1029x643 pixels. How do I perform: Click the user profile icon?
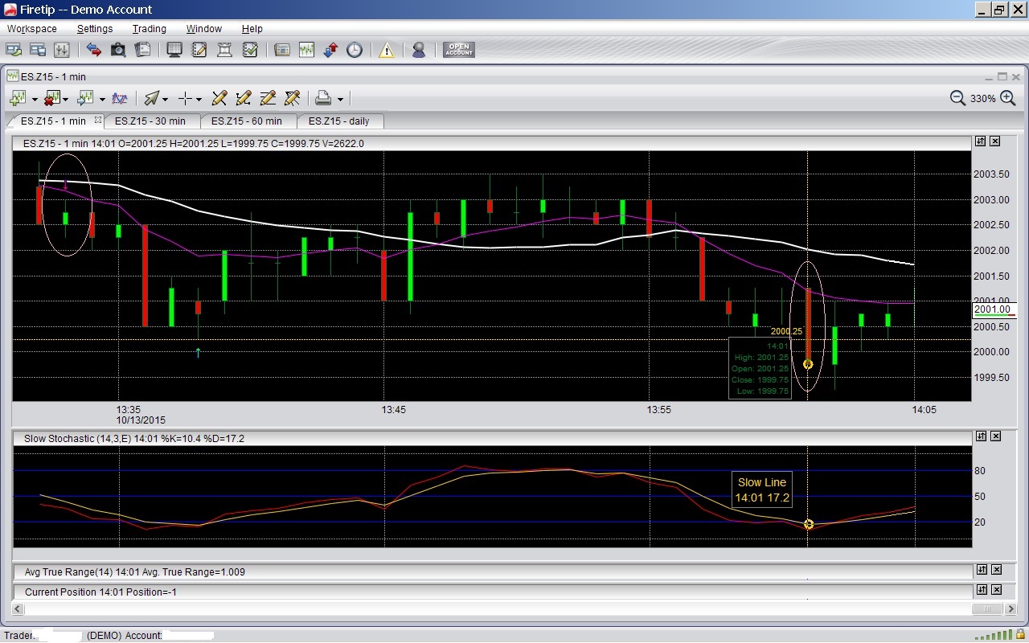coord(419,50)
